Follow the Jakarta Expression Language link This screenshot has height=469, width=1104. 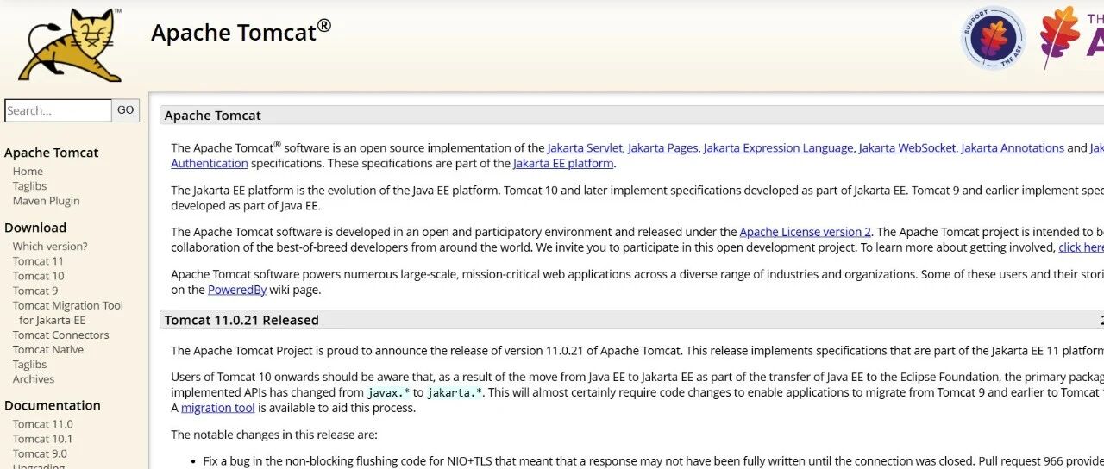point(779,148)
